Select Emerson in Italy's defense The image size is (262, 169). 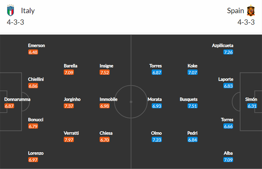coord(36,46)
